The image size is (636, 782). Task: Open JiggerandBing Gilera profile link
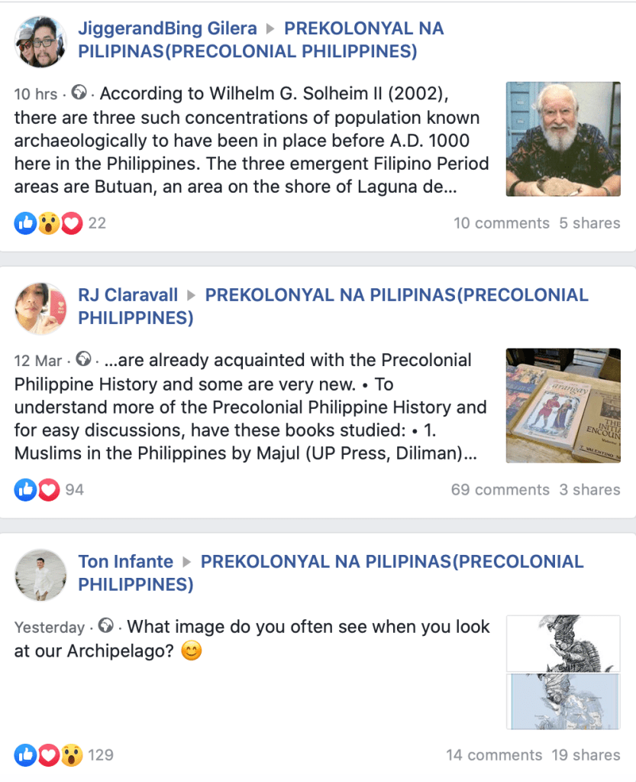click(167, 28)
